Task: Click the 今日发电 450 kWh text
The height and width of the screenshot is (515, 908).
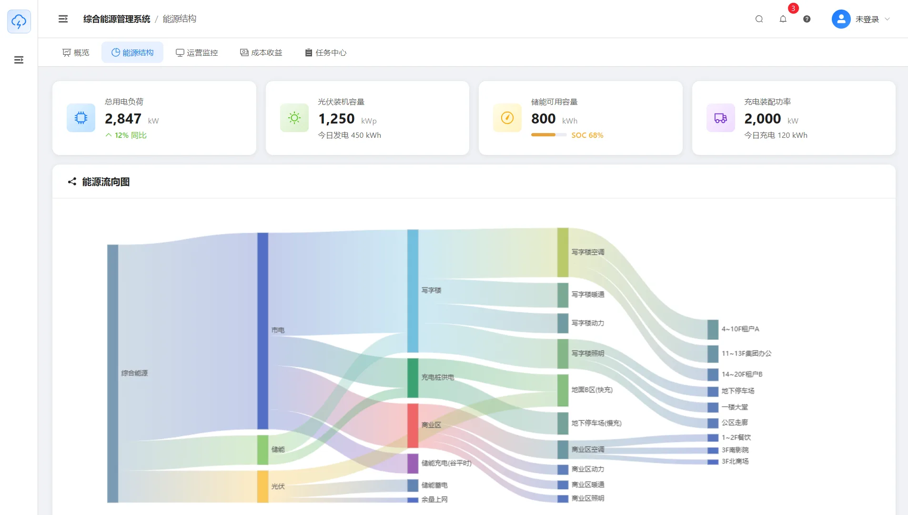Action: [x=349, y=135]
